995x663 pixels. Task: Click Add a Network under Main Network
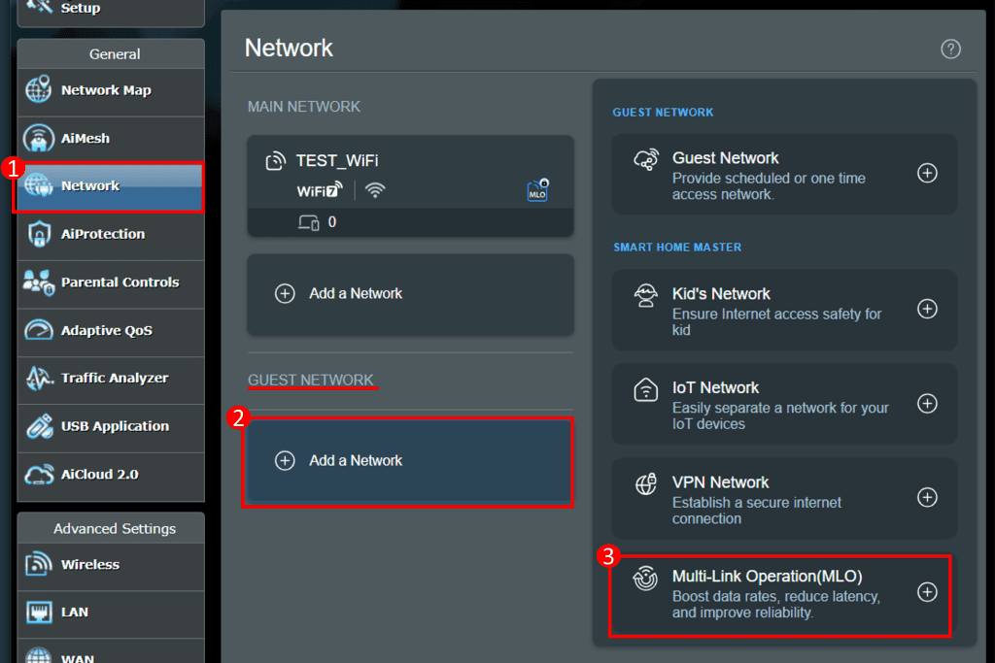point(411,294)
